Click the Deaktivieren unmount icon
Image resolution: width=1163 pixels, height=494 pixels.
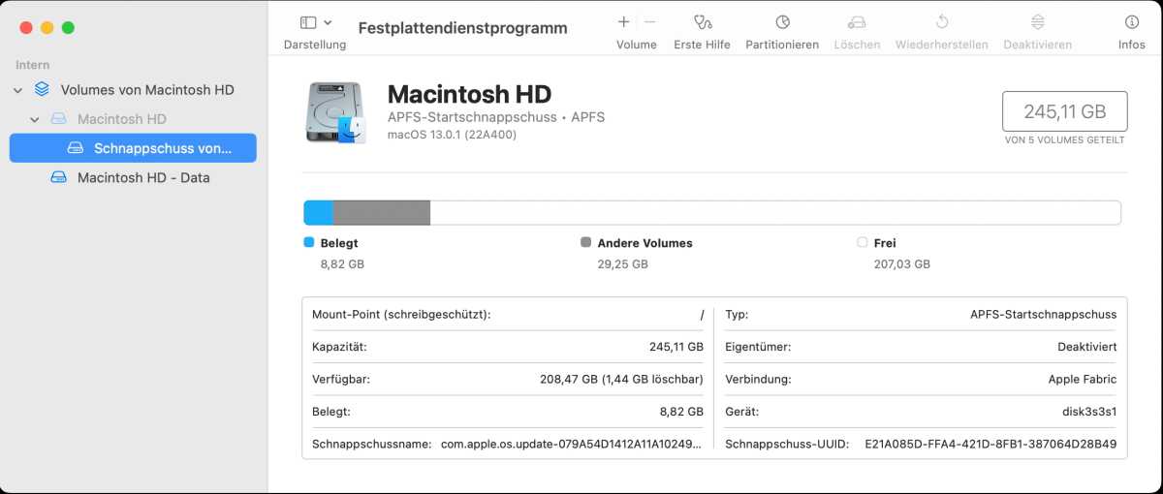click(1038, 21)
